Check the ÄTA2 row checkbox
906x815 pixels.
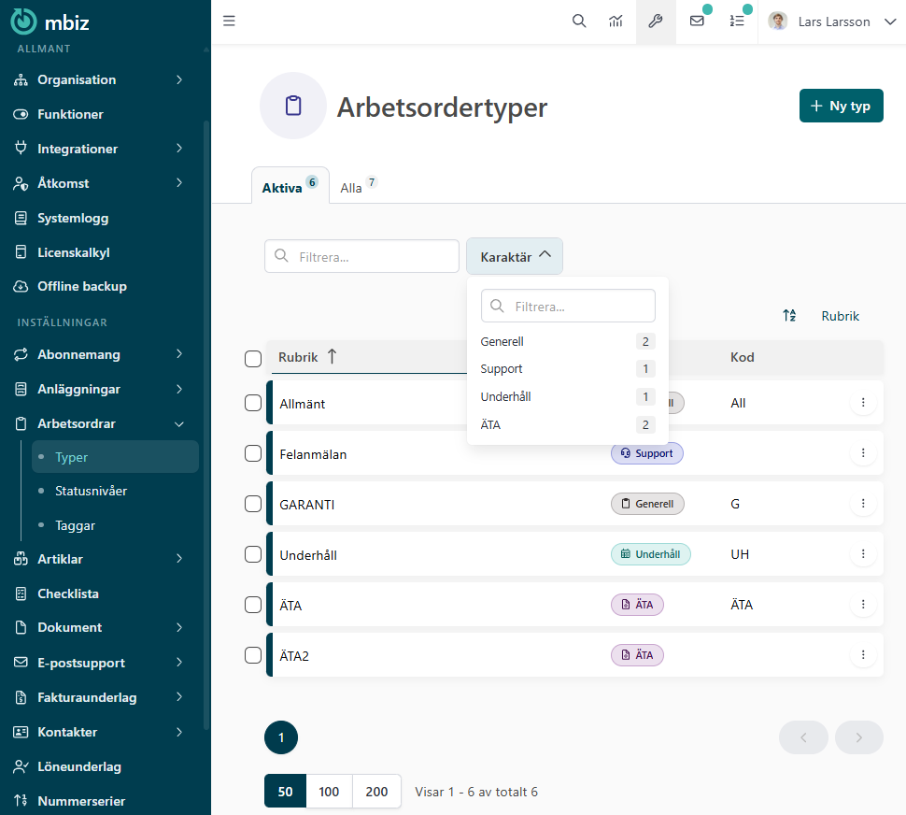tap(253, 655)
